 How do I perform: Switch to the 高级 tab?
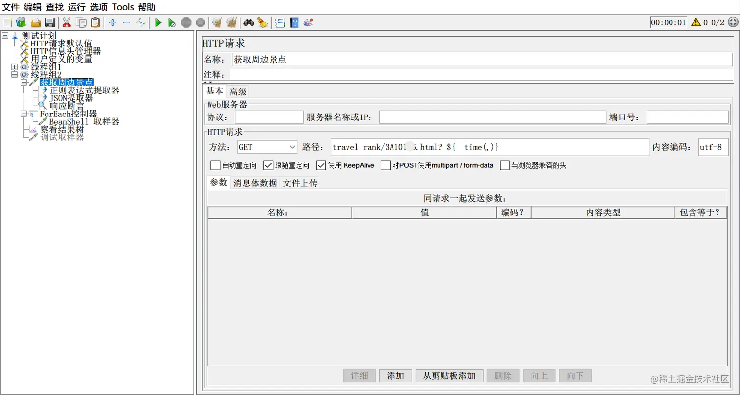point(238,91)
